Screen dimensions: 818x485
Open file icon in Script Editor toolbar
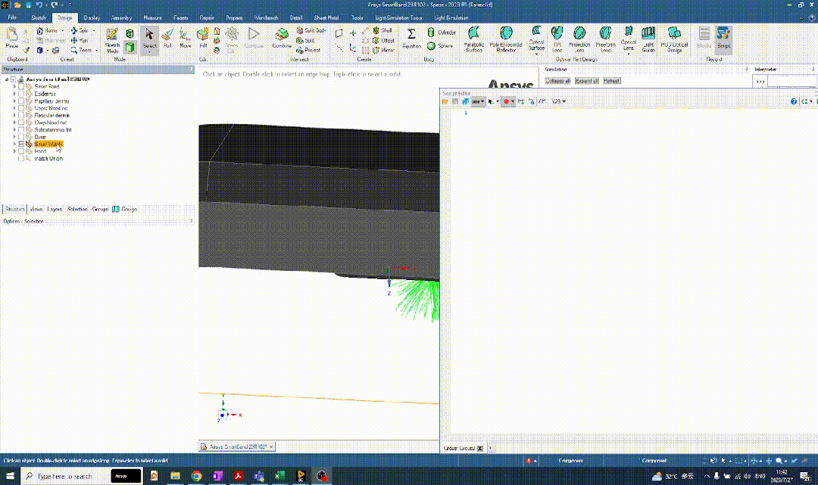[x=445, y=101]
